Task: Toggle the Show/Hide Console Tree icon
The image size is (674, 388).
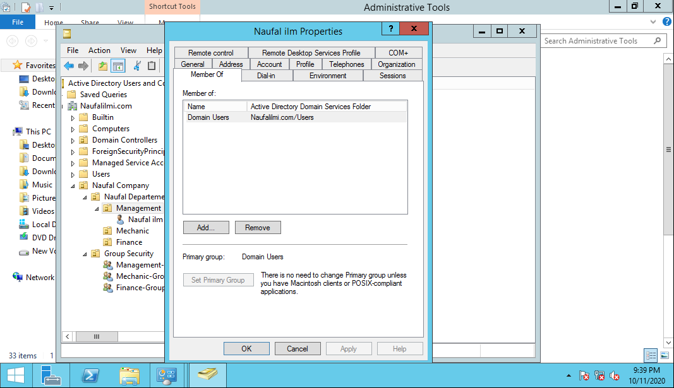Action: 117,66
